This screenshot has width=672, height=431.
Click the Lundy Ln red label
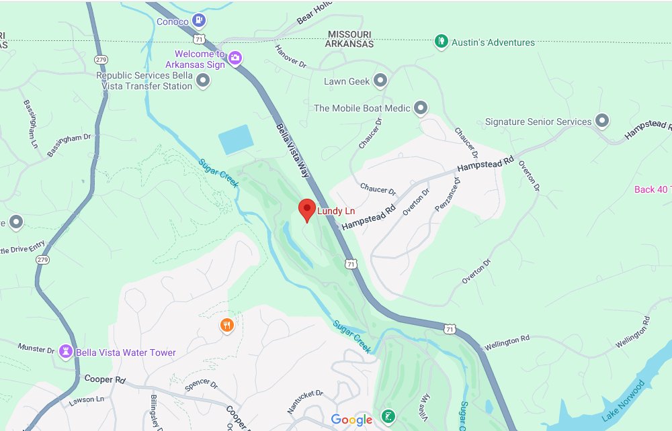click(336, 211)
